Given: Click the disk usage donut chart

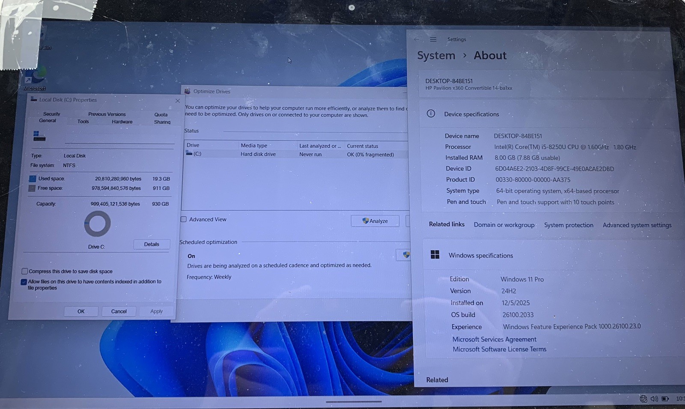Looking at the screenshot, I should (97, 224).
